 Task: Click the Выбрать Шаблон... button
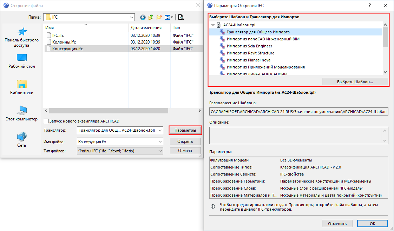pyautogui.click(x=355, y=82)
